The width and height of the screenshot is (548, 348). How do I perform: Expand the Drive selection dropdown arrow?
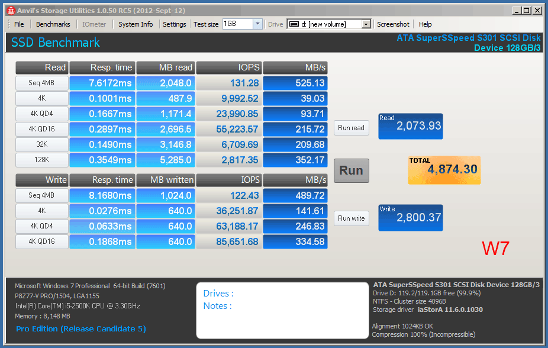(x=366, y=24)
